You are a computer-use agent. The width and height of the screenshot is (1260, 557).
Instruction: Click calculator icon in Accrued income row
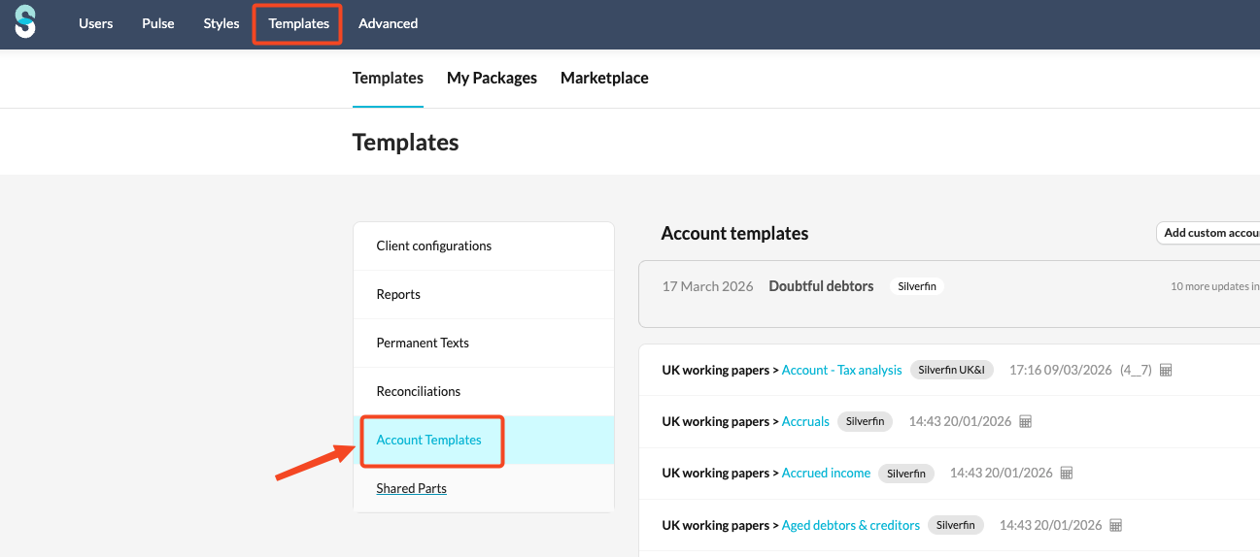[1066, 473]
